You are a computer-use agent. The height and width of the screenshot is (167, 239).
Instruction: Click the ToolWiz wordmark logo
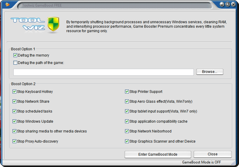click(28, 24)
